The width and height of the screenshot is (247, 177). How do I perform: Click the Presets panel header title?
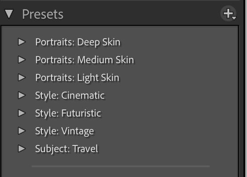pyautogui.click(x=43, y=14)
